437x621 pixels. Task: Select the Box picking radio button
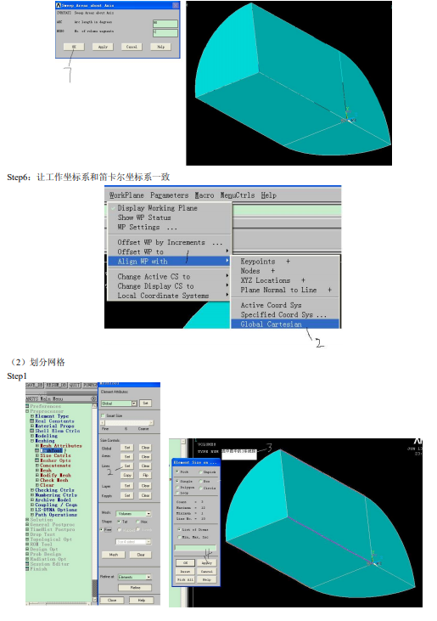[x=201, y=481]
